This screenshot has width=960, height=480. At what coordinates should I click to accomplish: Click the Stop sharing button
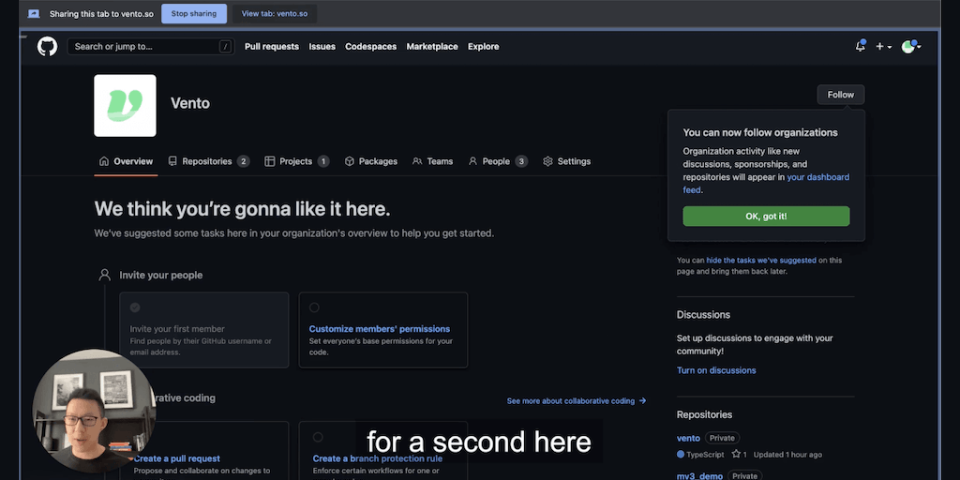click(194, 14)
